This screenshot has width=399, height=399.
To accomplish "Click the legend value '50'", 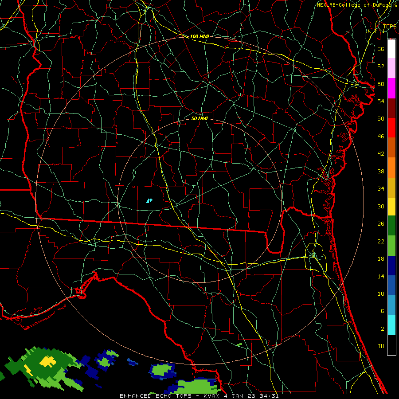I will tap(381, 118).
